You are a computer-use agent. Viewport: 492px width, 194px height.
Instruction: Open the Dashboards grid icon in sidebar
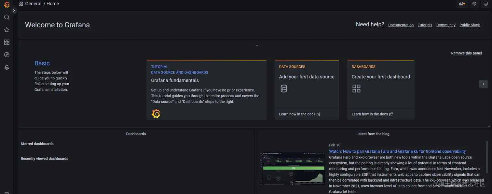coord(7,42)
